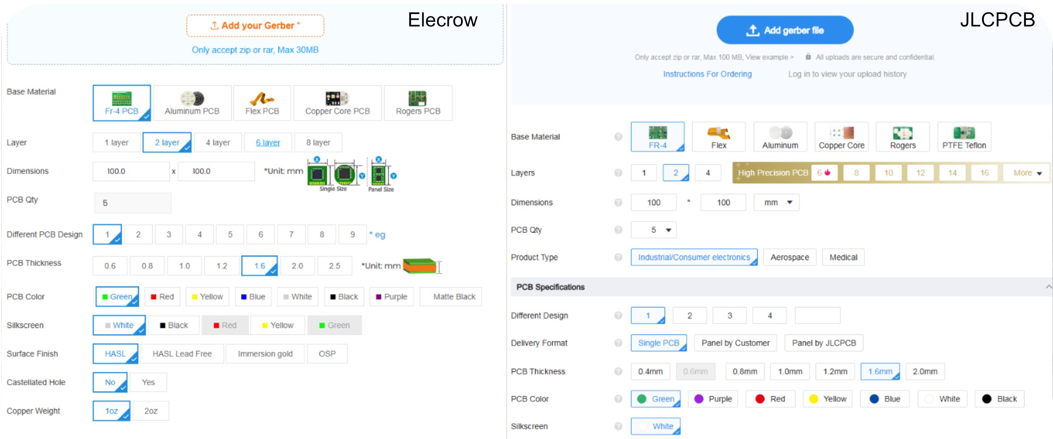Screen dimensions: 1053x439
Task: Pick Copper Core PCB on Elecrow
Action: click(337, 103)
